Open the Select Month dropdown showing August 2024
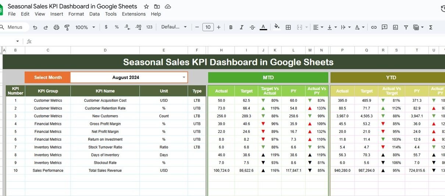This screenshot has height=196, width=445. coord(184,77)
